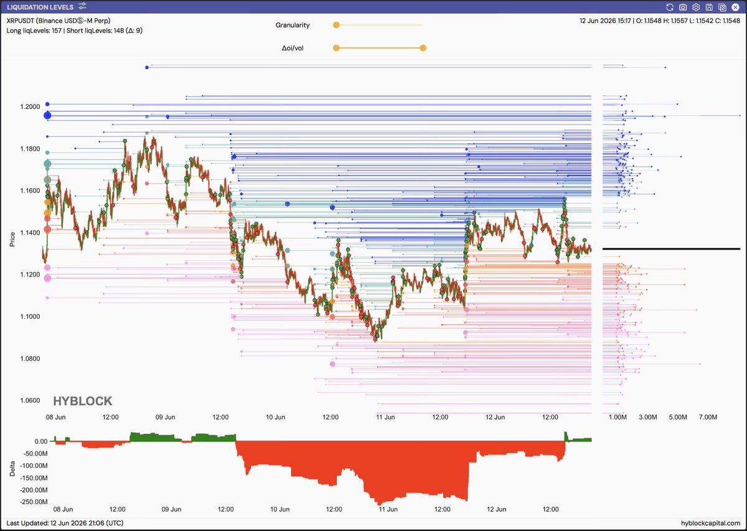This screenshot has width=747, height=531.
Task: Take a chart snapshot with camera icon
Action: point(683,7)
